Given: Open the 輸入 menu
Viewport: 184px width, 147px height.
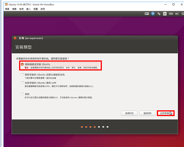Looking at the screenshot, I should tap(29, 9).
